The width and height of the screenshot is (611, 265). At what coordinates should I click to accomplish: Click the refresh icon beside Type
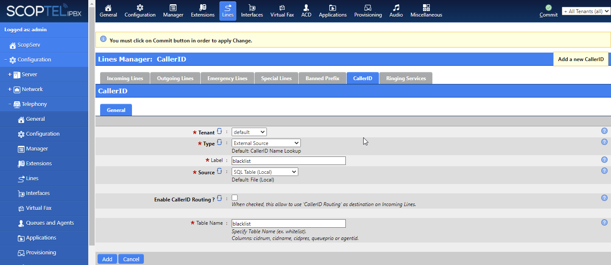pyautogui.click(x=219, y=142)
